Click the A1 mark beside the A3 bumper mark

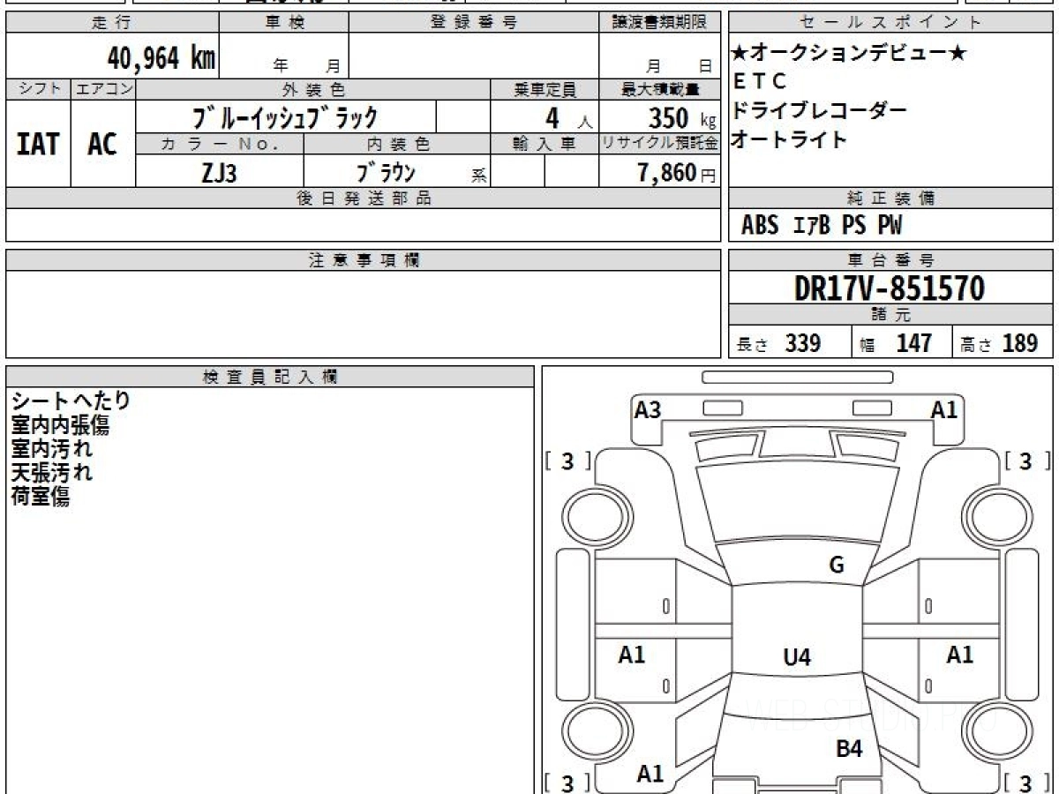click(x=943, y=409)
